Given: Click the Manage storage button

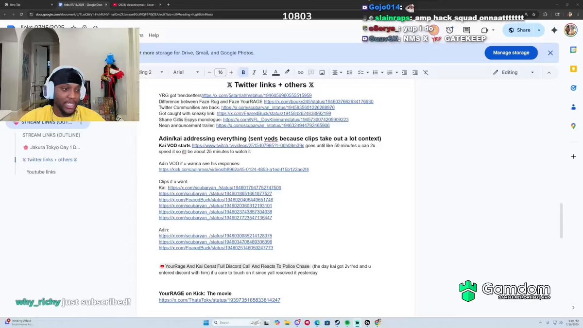Looking at the screenshot, I should [511, 52].
